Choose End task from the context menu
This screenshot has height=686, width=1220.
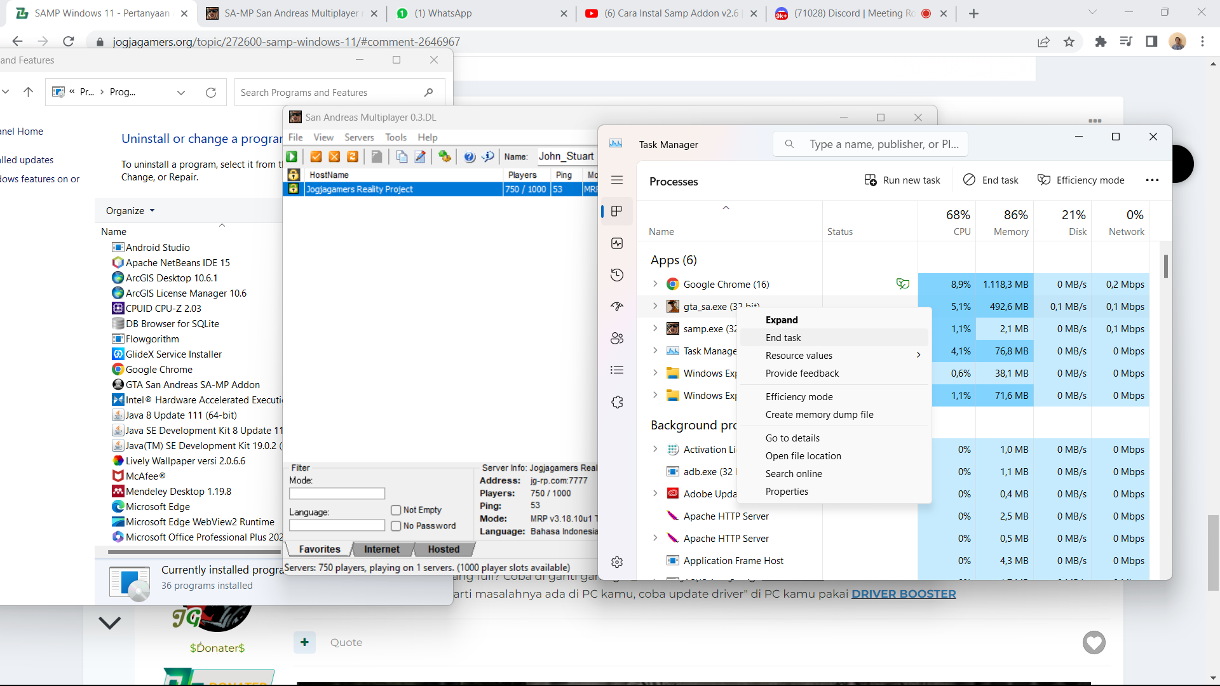(783, 338)
